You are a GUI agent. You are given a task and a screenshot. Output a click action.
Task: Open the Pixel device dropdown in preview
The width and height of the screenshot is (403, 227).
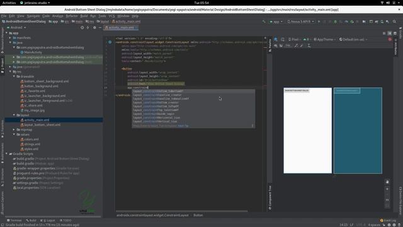click(295, 39)
